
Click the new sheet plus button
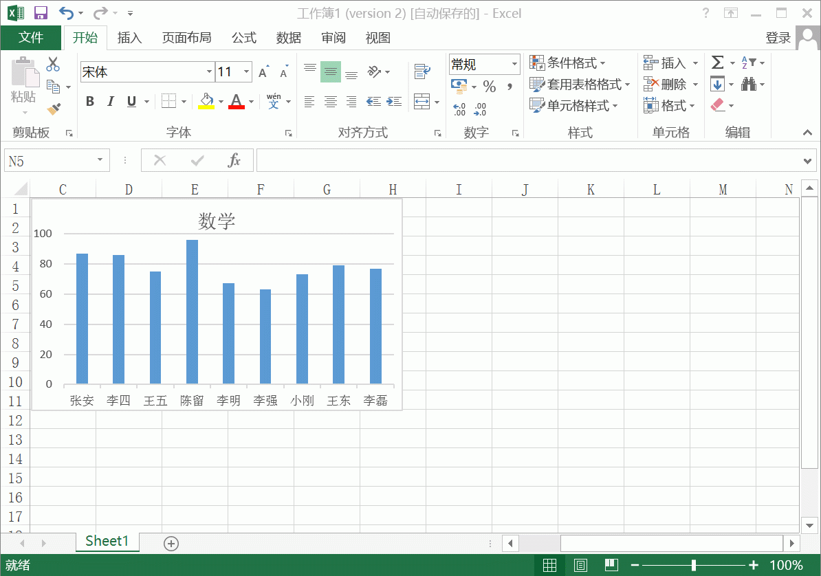pyautogui.click(x=170, y=543)
